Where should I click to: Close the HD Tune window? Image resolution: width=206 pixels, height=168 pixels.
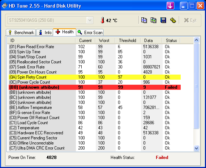tap(200, 6)
